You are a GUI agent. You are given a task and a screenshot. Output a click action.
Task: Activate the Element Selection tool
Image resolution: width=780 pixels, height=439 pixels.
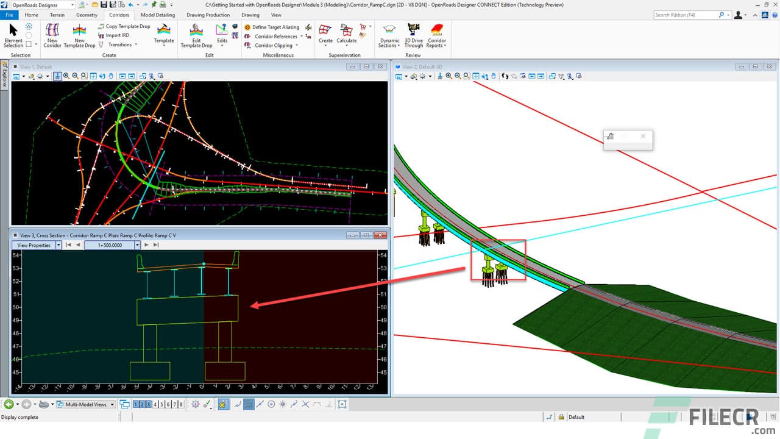13,35
